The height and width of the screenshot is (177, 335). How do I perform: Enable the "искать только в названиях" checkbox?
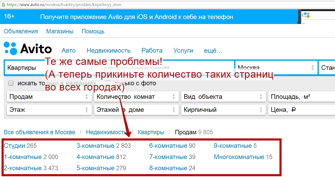10,83
